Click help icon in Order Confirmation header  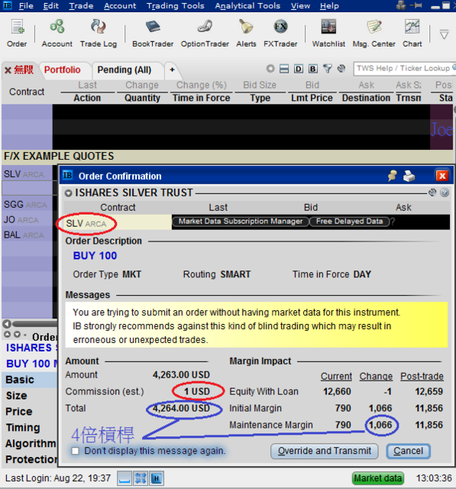(x=445, y=193)
